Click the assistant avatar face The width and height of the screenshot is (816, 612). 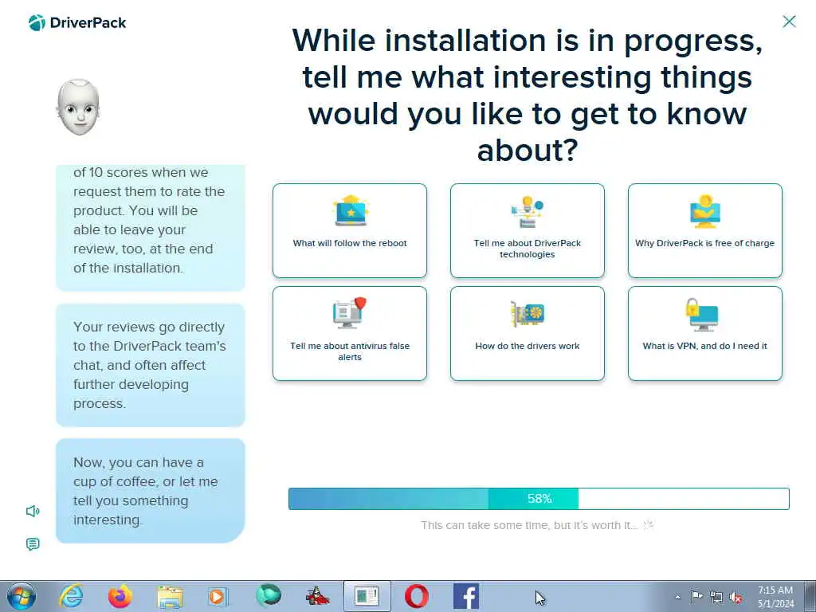78,108
